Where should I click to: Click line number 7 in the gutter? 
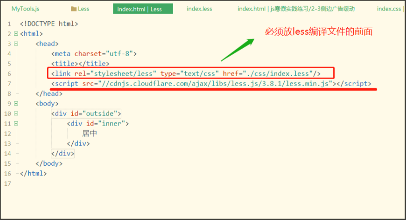9,84
